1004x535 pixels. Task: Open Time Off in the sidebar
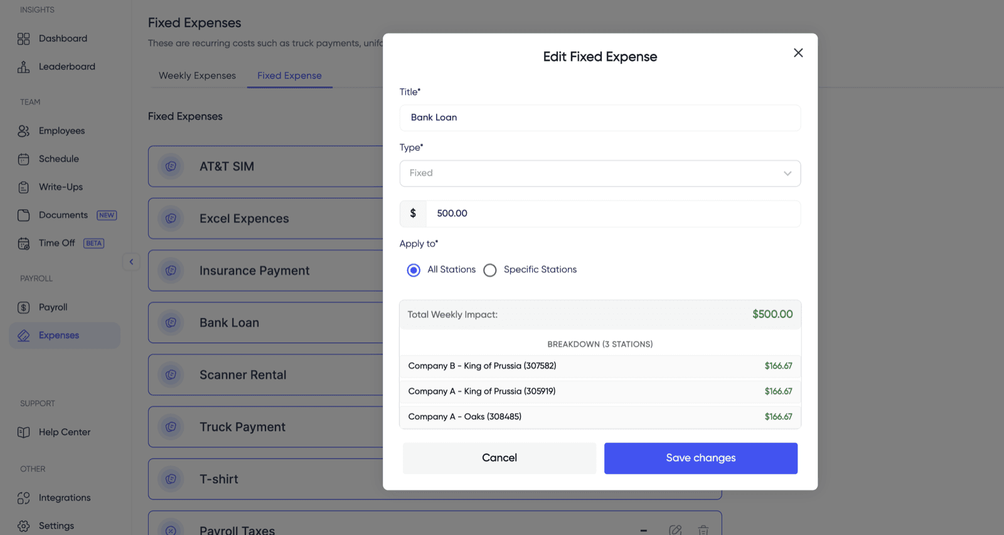tap(56, 243)
